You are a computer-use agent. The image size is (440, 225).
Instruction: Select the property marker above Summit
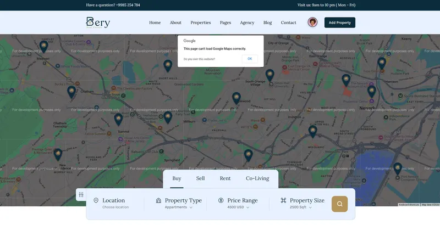click(118, 119)
